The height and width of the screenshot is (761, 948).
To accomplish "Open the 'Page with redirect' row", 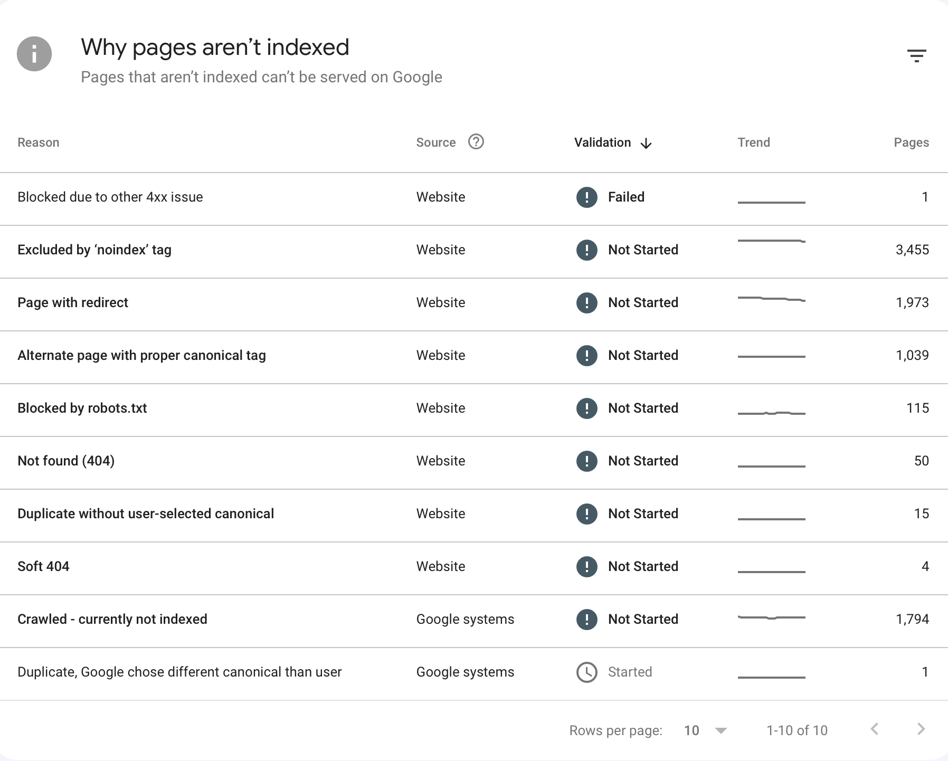I will [73, 302].
